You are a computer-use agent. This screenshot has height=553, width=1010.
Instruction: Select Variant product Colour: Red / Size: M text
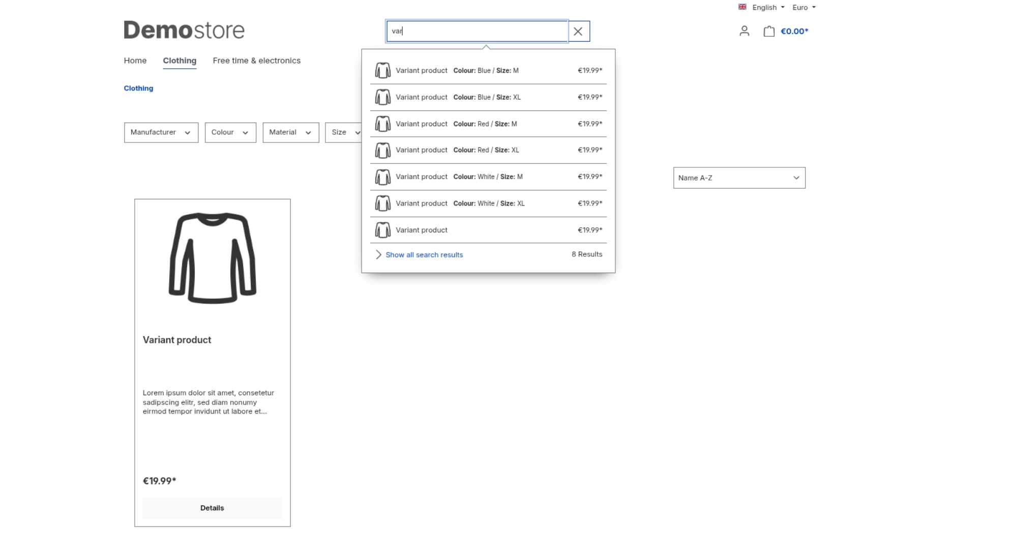click(456, 124)
